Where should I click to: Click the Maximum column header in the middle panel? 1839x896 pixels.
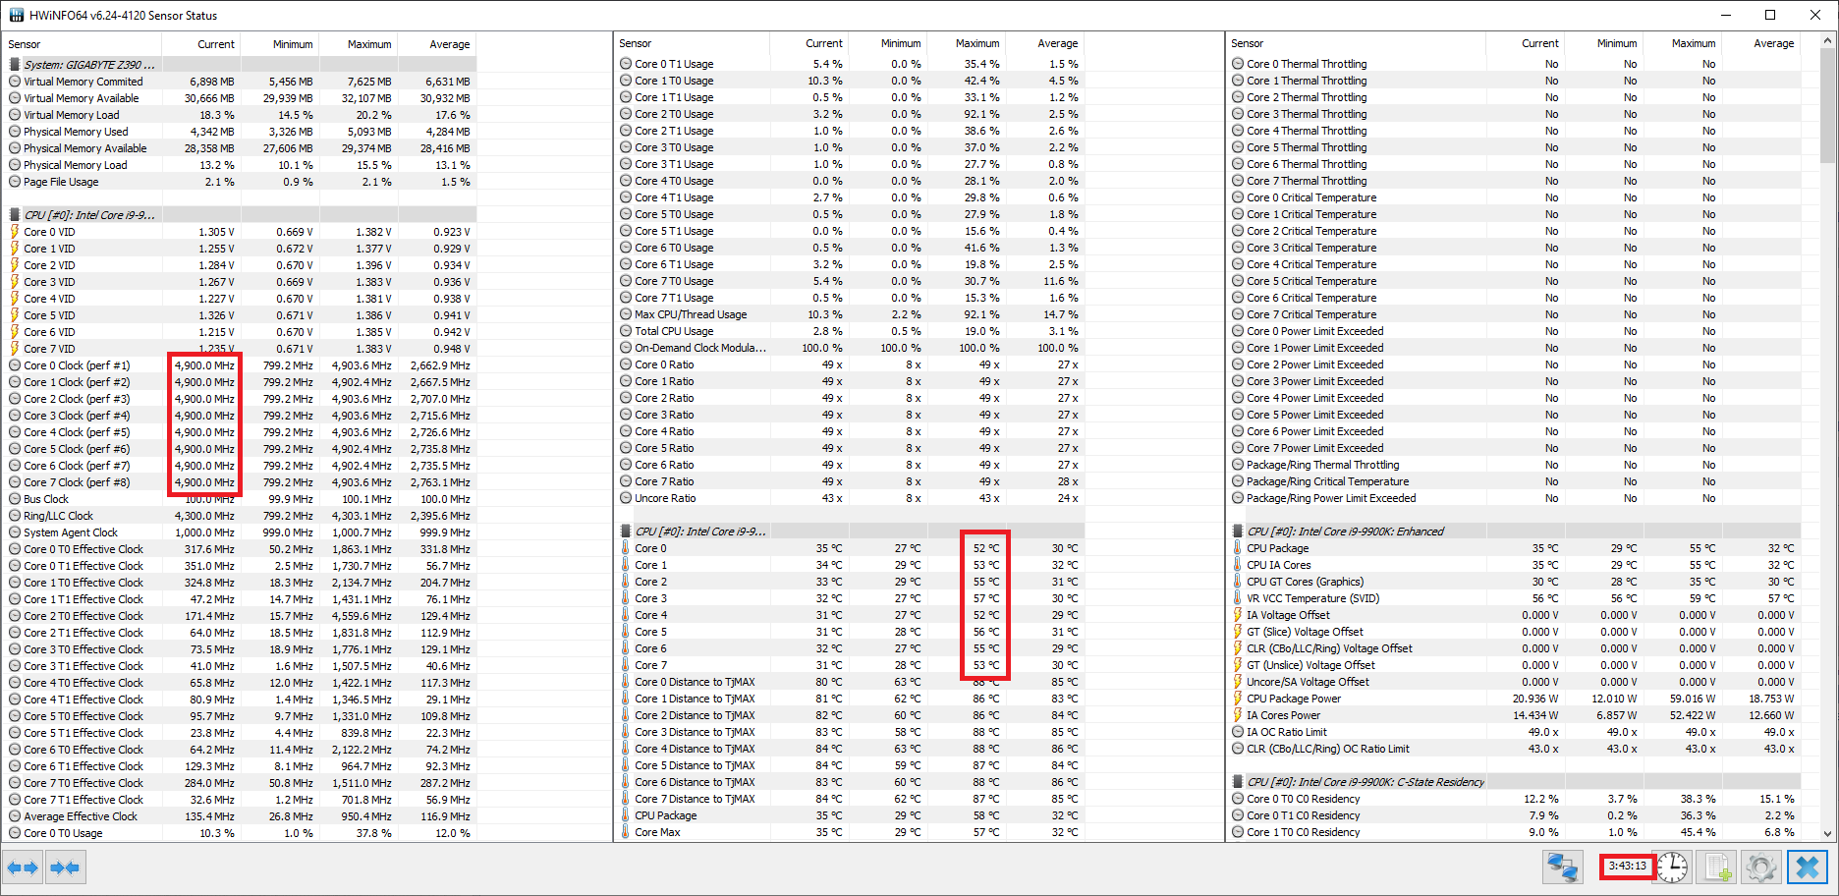pos(966,43)
